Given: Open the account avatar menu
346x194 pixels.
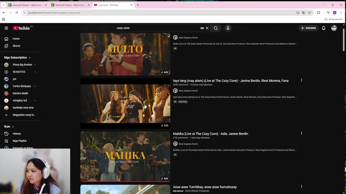Looking at the screenshot, I should [x=334, y=28].
